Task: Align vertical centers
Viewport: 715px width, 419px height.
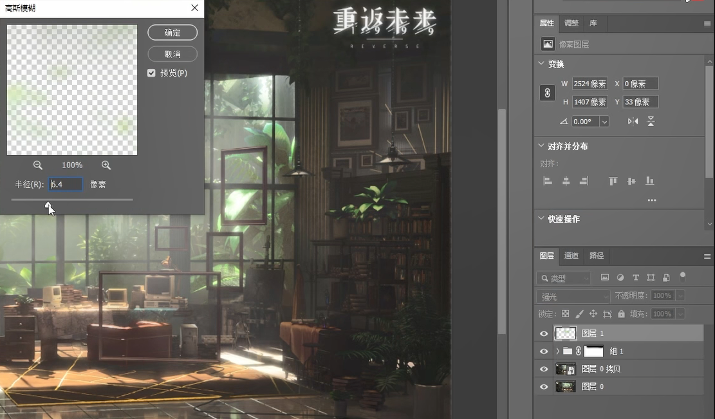Action: (631, 181)
